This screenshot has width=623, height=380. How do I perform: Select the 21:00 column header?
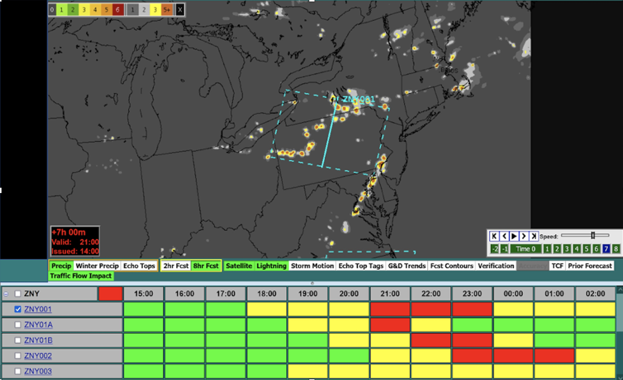(x=390, y=294)
